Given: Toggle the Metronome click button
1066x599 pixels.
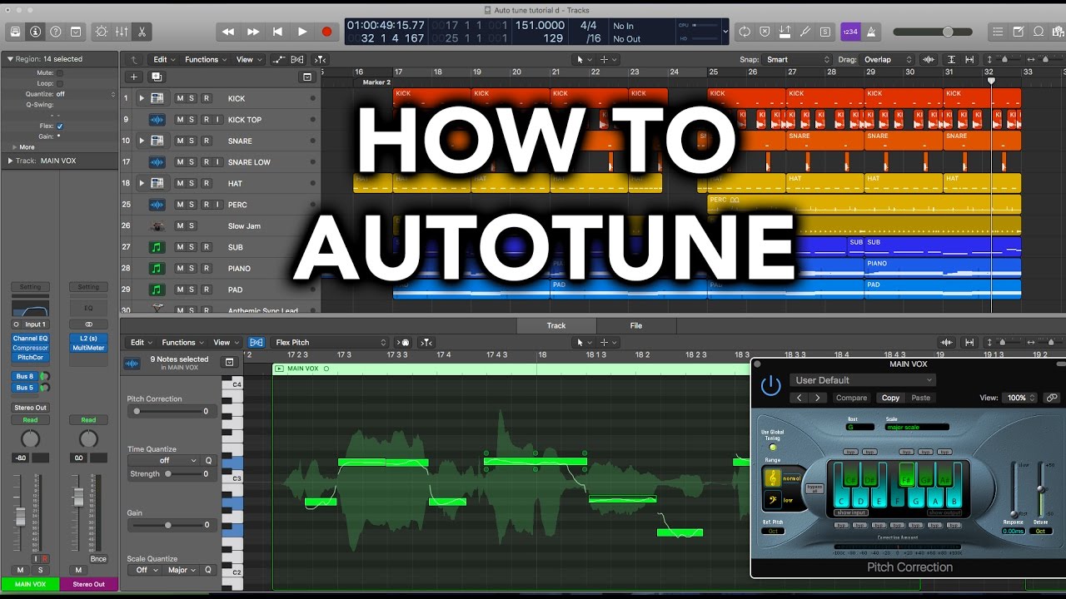Looking at the screenshot, I should 871,32.
